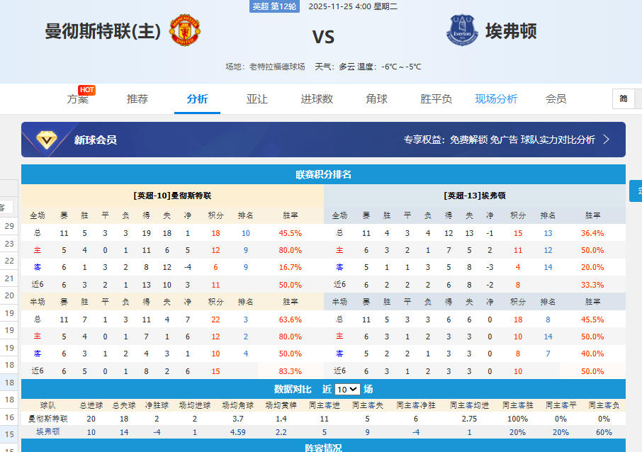
Task: Click the Manchester United club crest
Action: click(x=185, y=31)
